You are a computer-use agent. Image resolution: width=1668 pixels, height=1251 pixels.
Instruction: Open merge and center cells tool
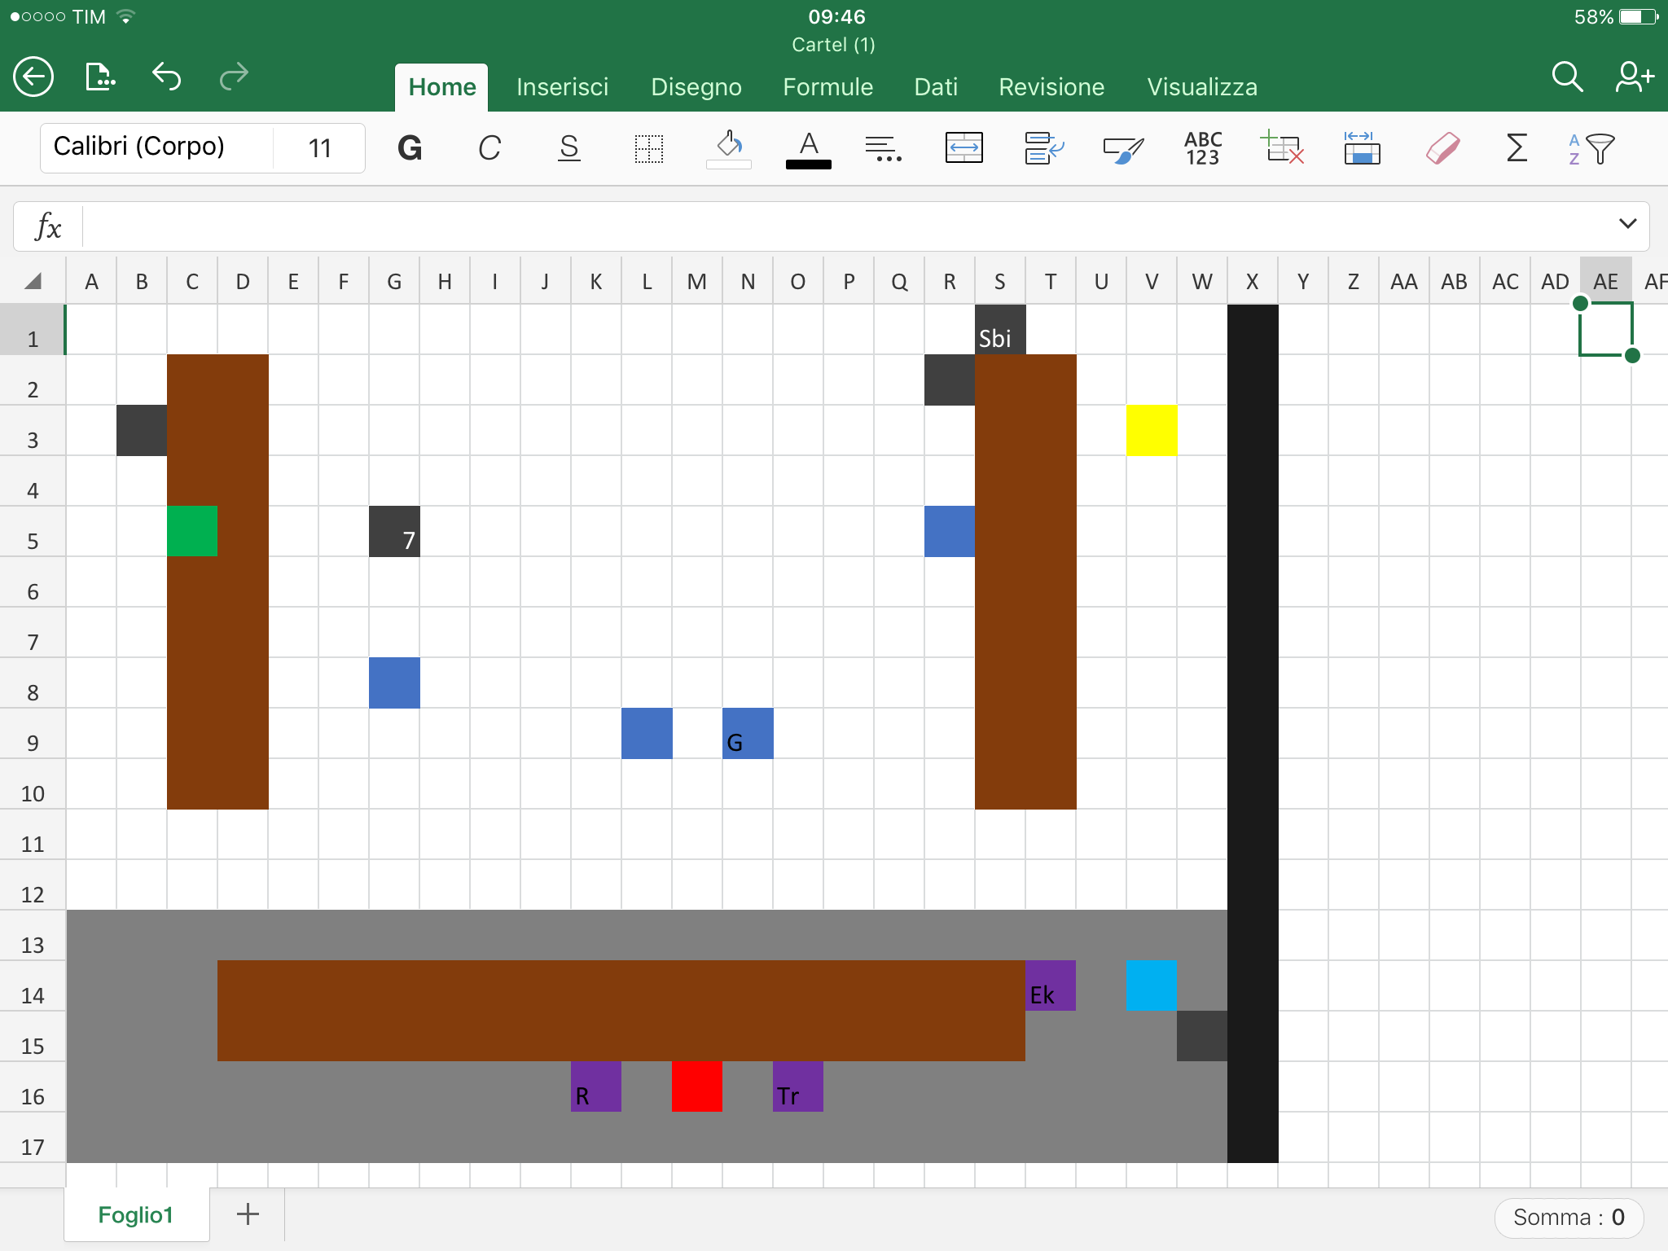pos(963,148)
